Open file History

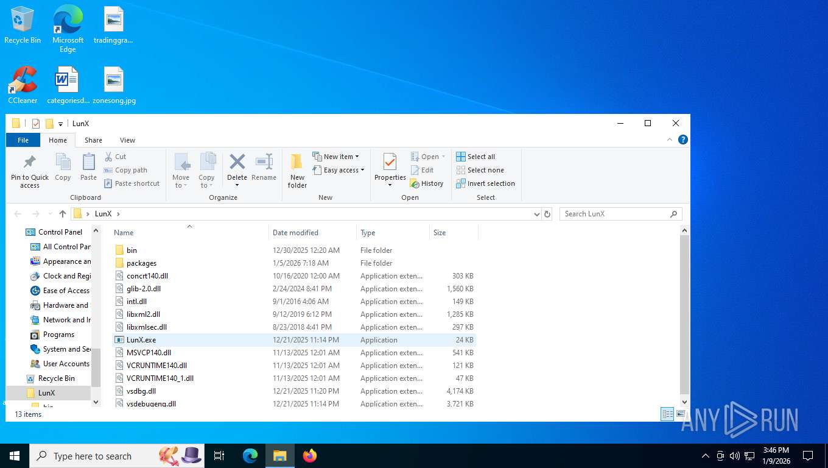pyautogui.click(x=427, y=183)
